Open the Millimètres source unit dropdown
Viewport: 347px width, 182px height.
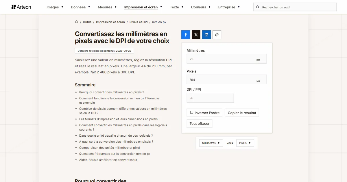[211, 143]
